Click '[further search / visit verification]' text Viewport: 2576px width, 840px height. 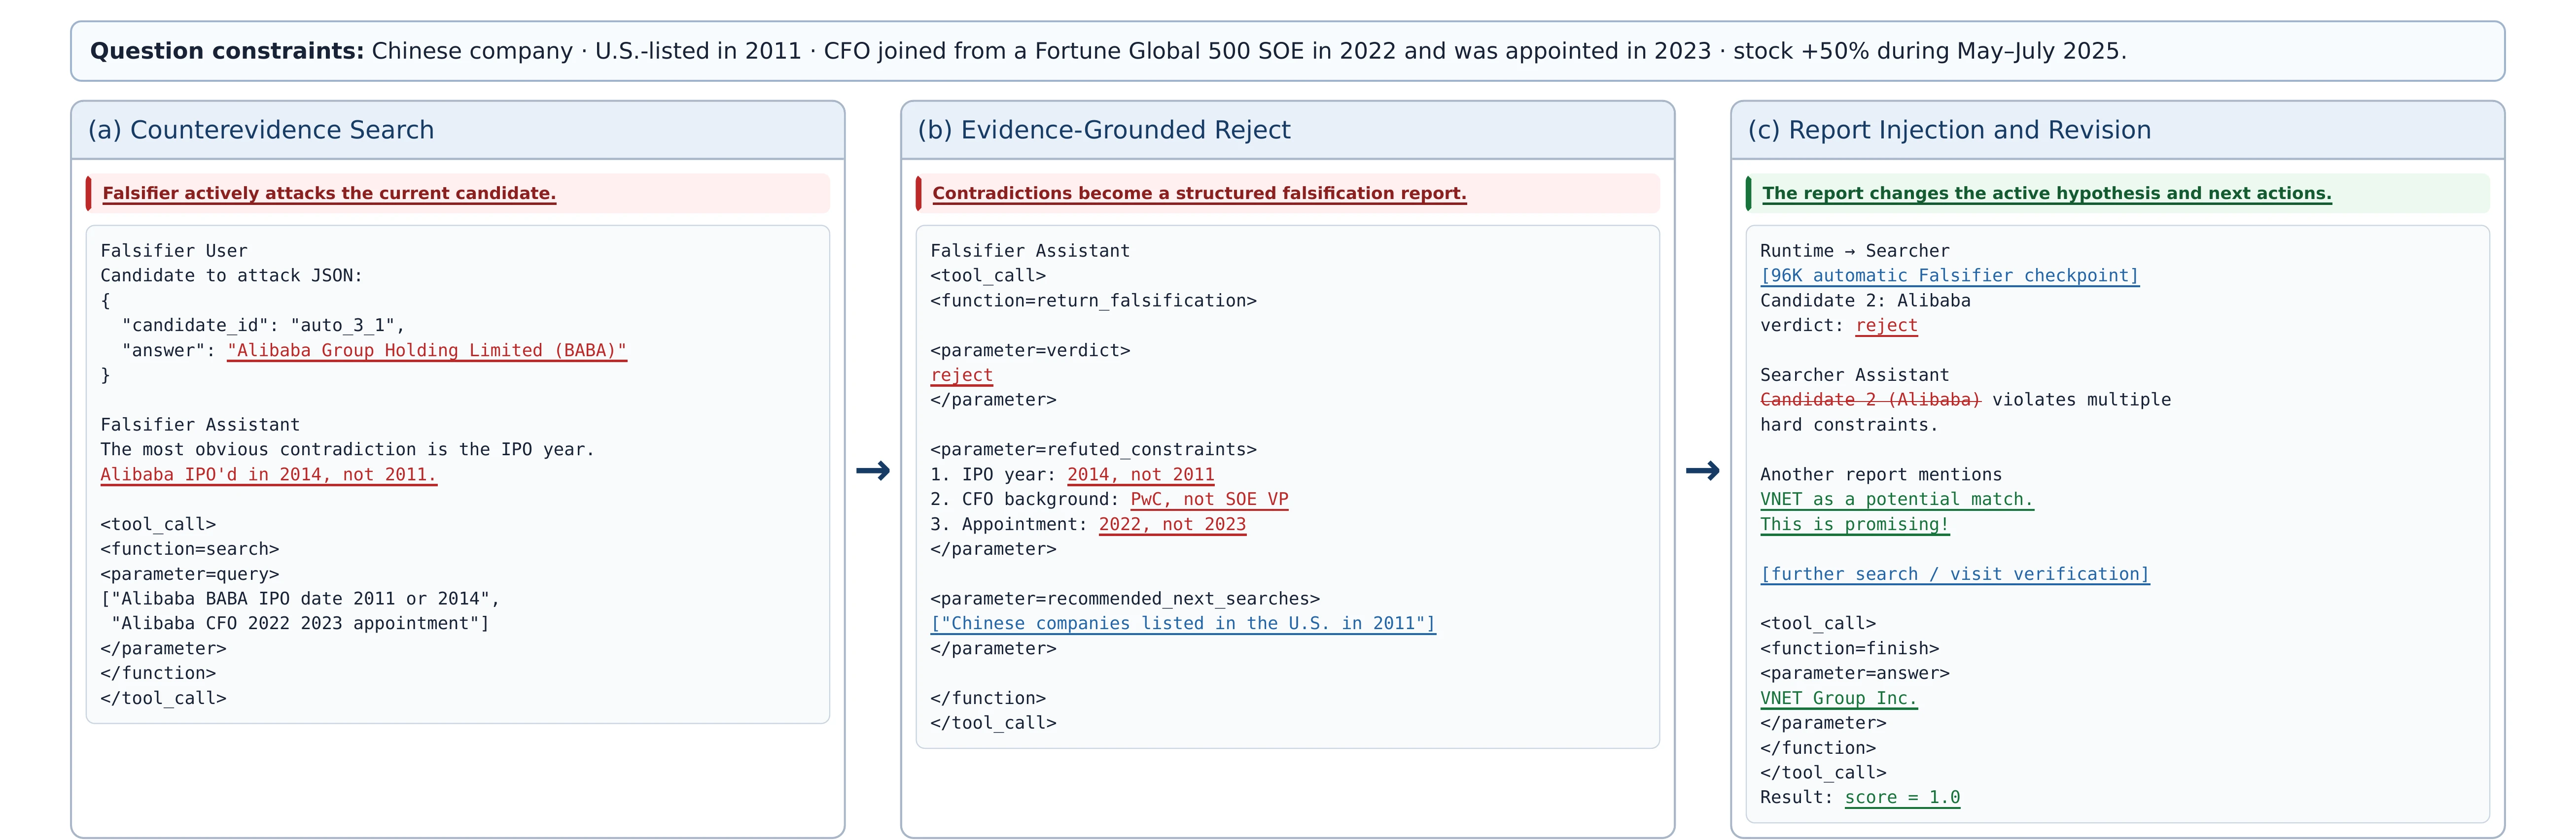(1955, 574)
